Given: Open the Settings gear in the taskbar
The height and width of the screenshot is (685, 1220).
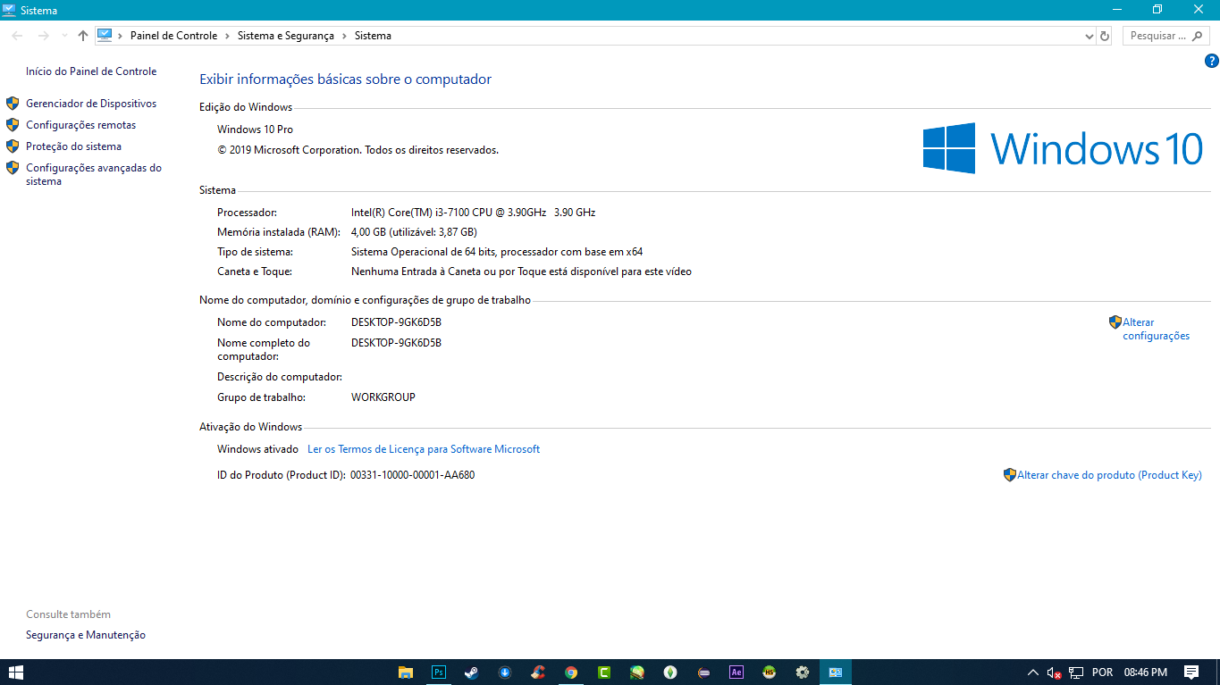Looking at the screenshot, I should [x=803, y=672].
